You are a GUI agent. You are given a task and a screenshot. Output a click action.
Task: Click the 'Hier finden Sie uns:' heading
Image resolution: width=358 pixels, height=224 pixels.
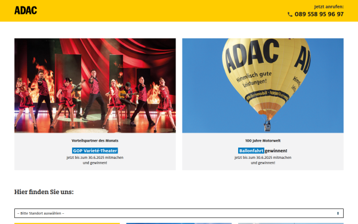(x=44, y=192)
